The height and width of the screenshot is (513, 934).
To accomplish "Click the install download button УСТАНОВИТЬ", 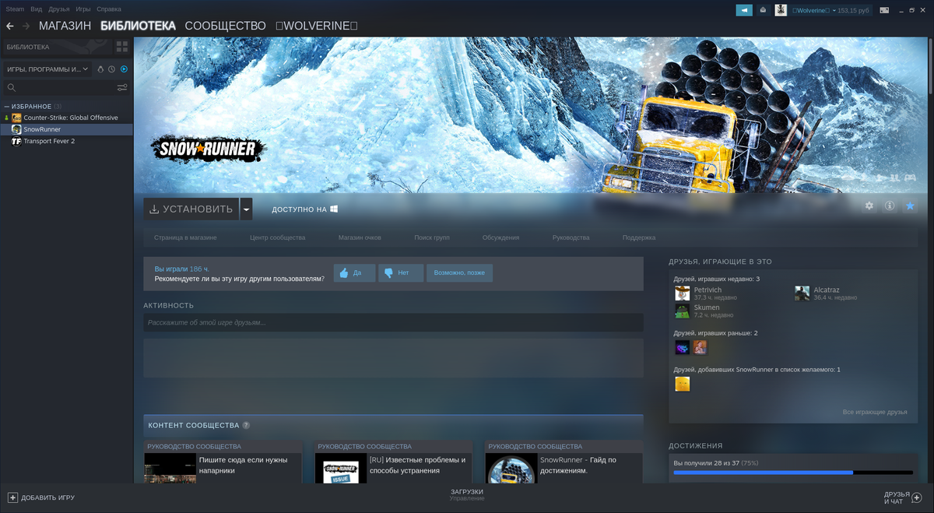I will point(191,209).
